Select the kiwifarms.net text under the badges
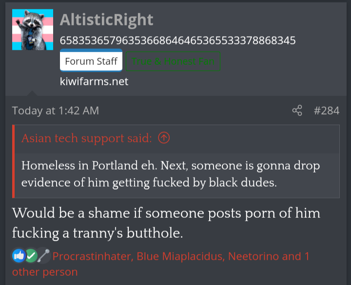The width and height of the screenshot is (351, 285). (x=94, y=81)
